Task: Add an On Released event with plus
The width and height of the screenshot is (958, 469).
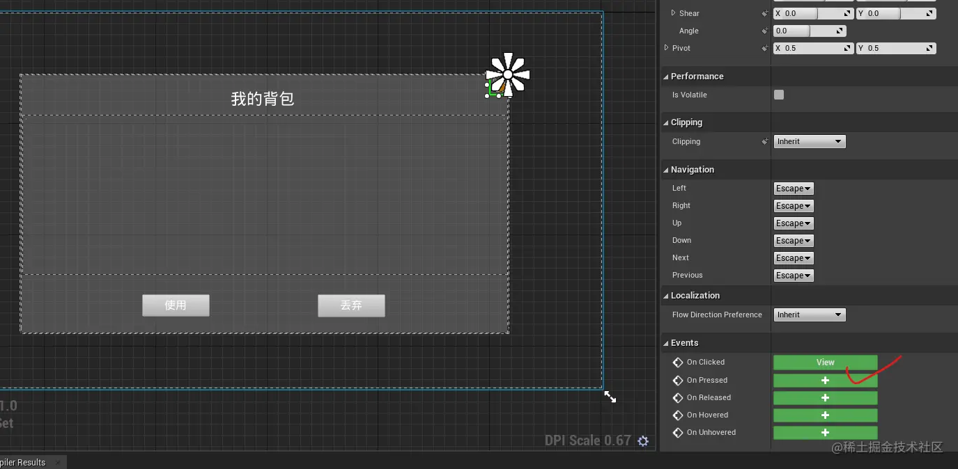Action: (825, 398)
